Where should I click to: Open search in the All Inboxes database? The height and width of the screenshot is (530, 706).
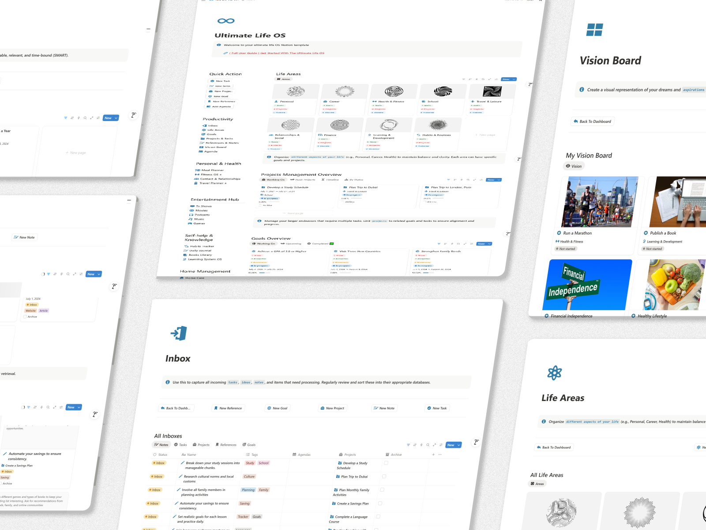click(428, 445)
